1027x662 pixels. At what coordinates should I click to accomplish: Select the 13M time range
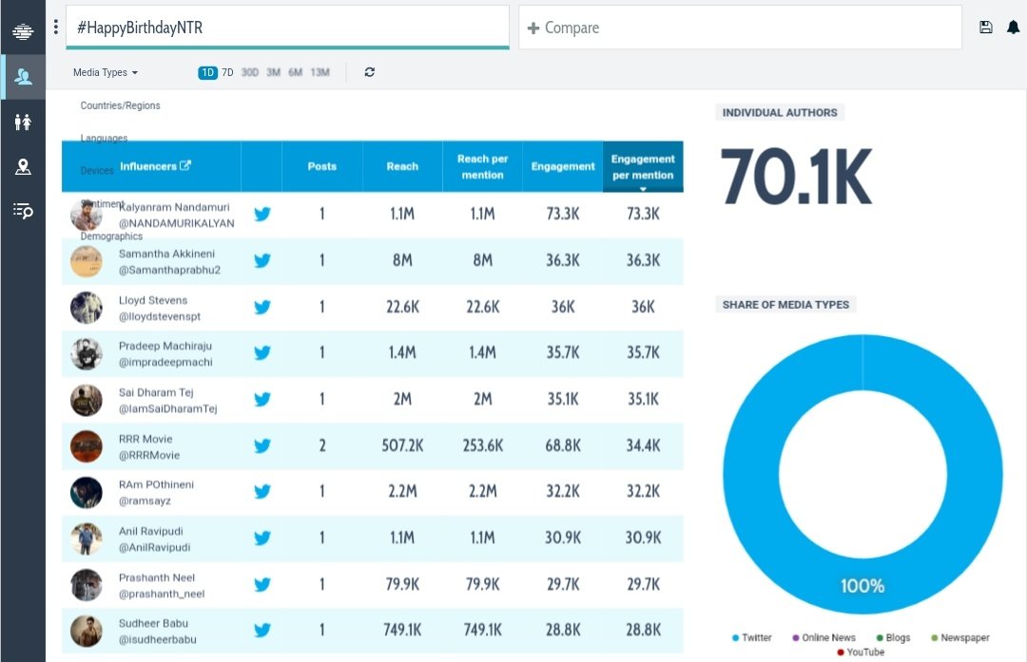[x=320, y=72]
